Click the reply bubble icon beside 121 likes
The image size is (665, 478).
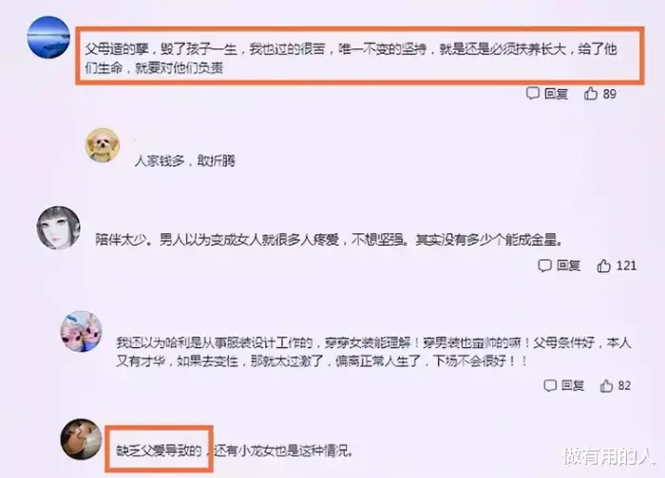coord(544,266)
